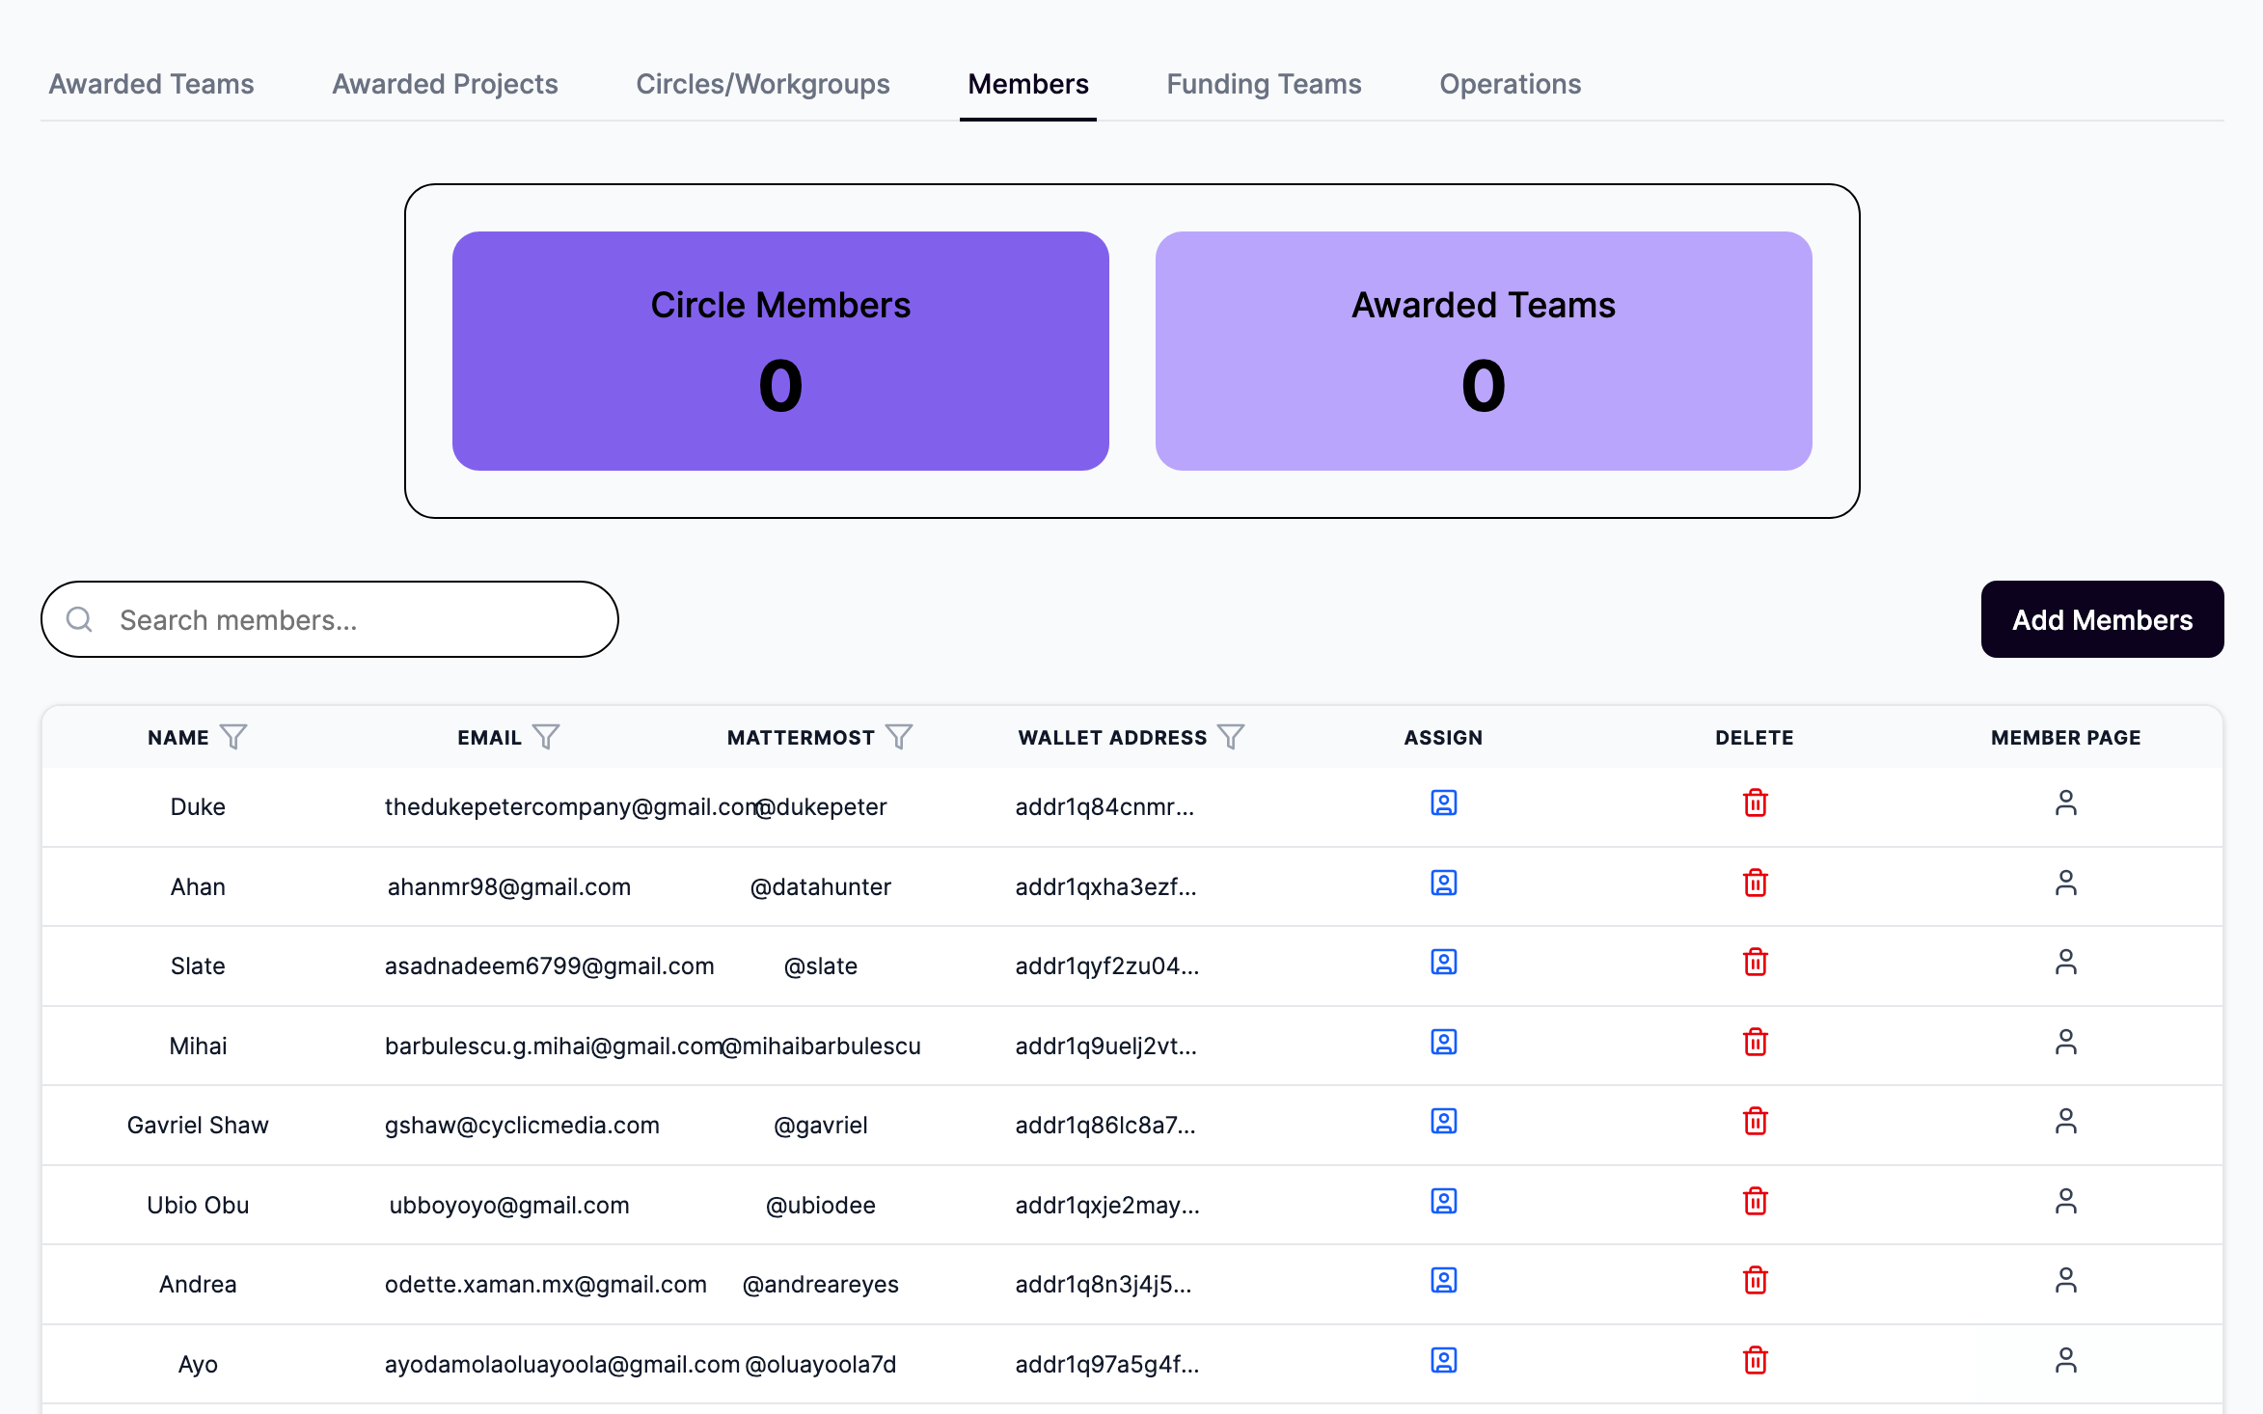Image resolution: width=2263 pixels, height=1414 pixels.
Task: Click email asadnadeem6799@gmail.com
Action: (550, 965)
